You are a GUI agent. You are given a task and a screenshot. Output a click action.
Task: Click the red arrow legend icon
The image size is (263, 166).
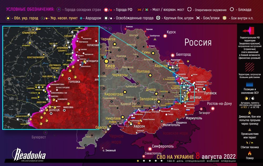coord(249,31)
